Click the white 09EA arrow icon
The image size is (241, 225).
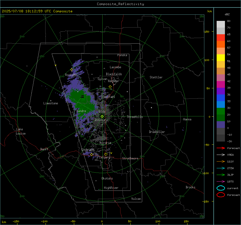[221, 155]
